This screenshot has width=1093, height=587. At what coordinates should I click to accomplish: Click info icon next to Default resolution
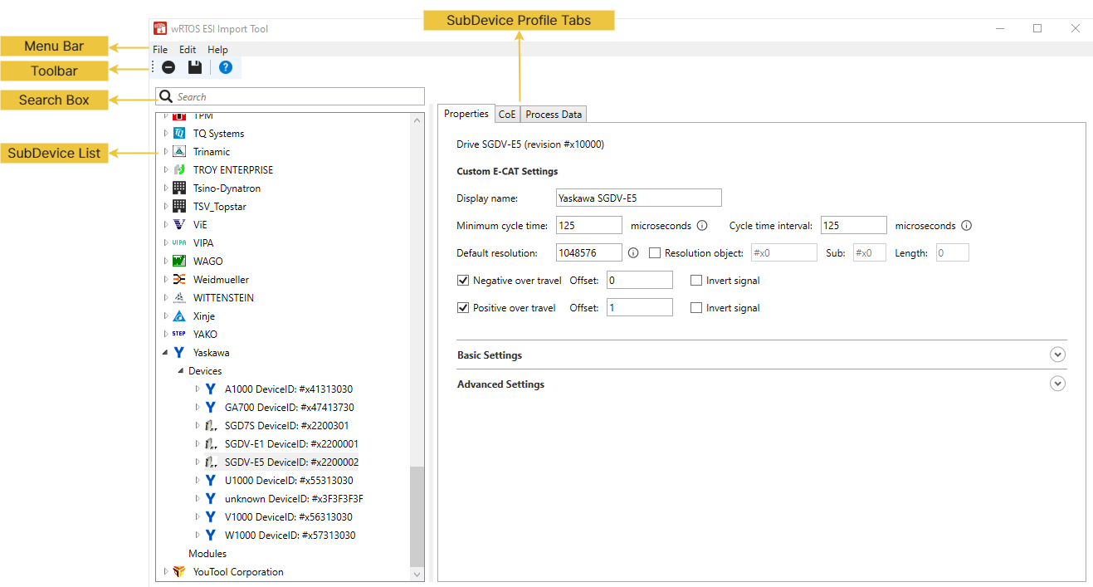click(x=633, y=253)
